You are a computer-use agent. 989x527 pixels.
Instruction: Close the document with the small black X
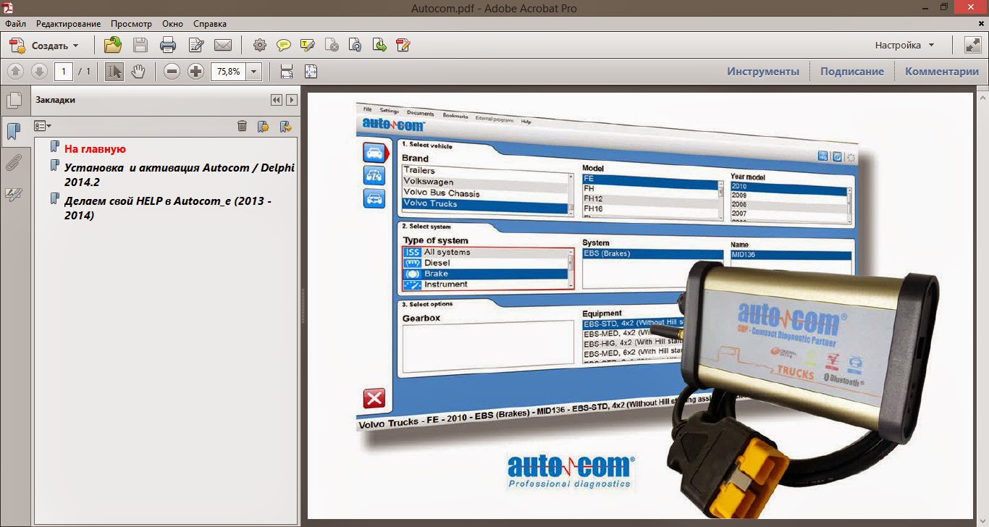coord(980,24)
